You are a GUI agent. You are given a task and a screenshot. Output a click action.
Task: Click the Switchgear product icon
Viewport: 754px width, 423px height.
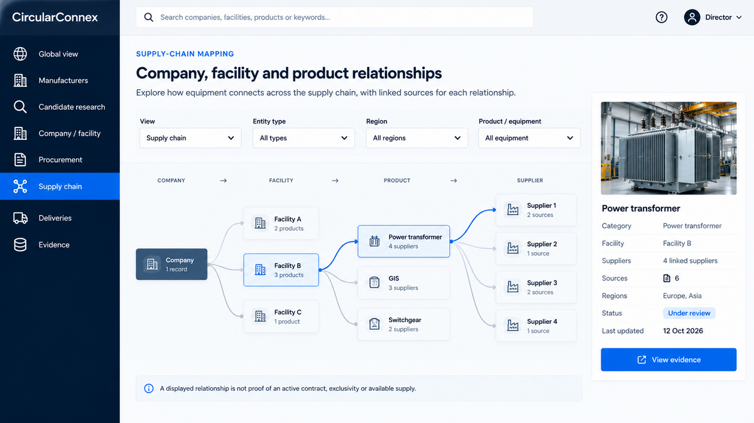pos(374,324)
